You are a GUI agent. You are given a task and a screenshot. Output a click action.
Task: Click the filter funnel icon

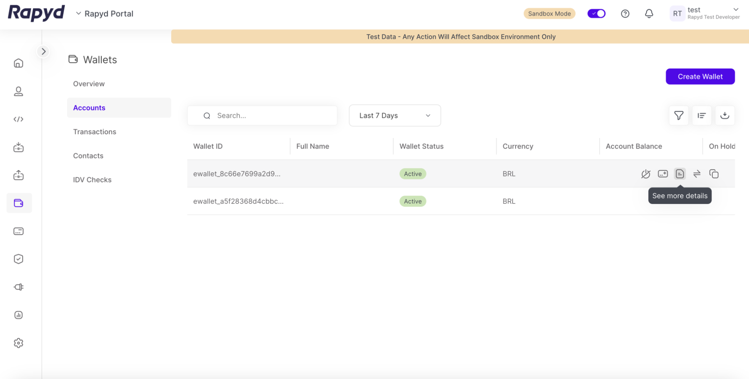pyautogui.click(x=679, y=116)
